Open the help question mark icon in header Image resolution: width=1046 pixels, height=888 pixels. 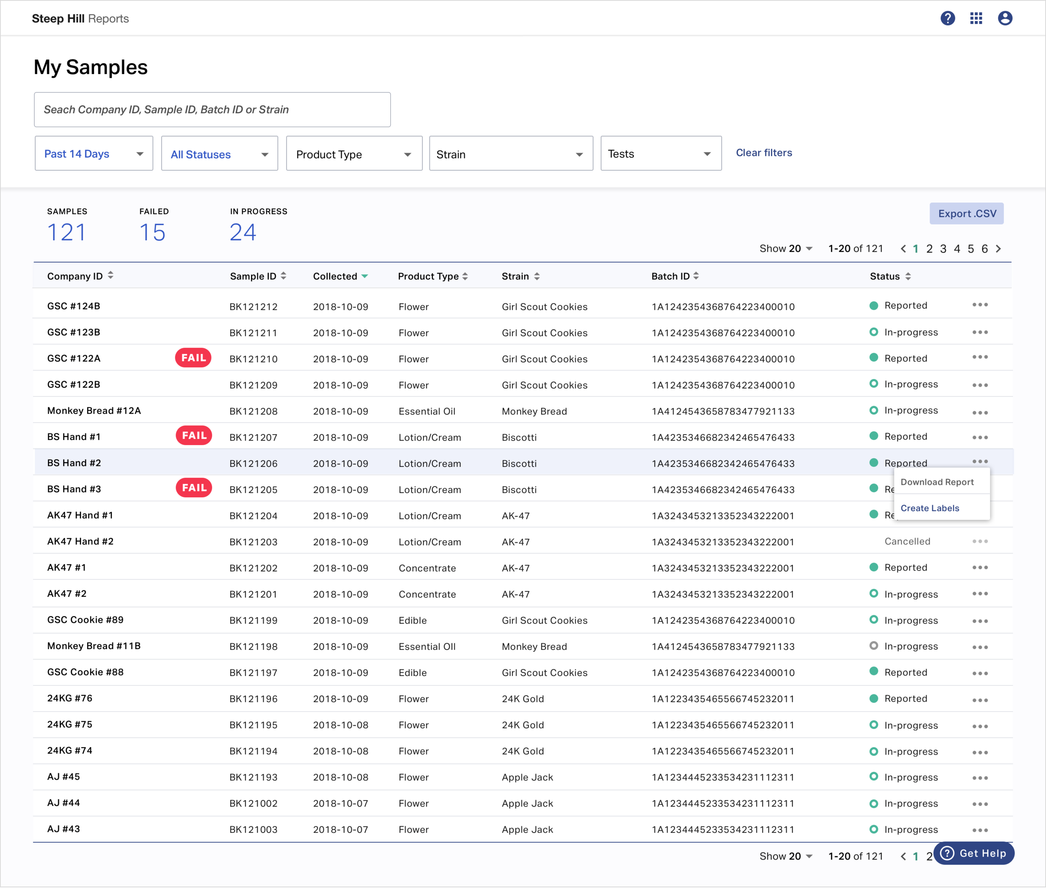coord(947,18)
